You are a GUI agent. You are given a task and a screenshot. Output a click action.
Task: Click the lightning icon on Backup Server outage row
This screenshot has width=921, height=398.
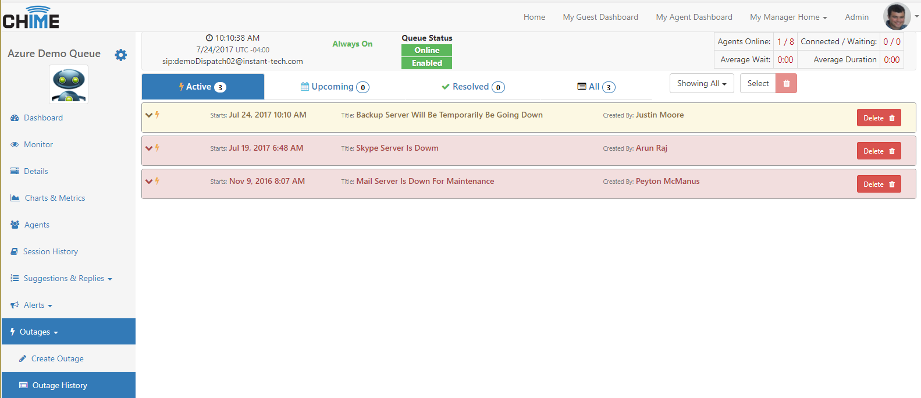pyautogui.click(x=157, y=115)
